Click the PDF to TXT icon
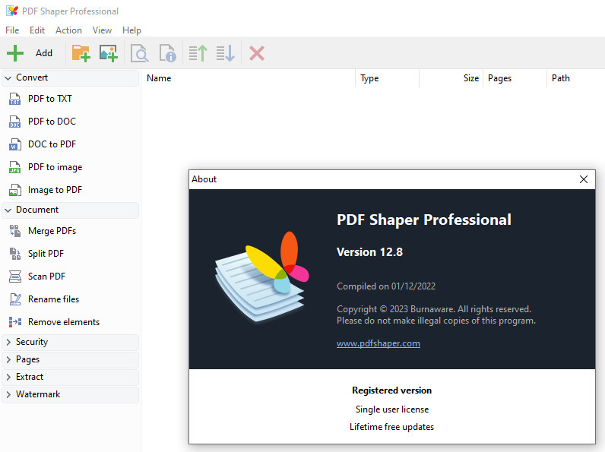This screenshot has width=605, height=452. click(x=14, y=99)
